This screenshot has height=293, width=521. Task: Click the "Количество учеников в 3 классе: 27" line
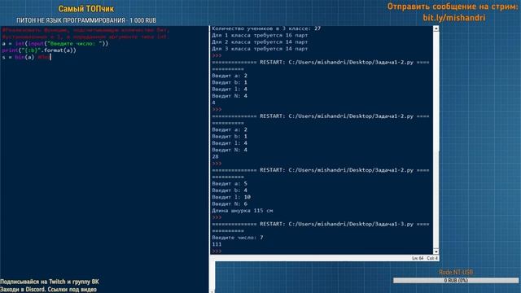click(266, 28)
